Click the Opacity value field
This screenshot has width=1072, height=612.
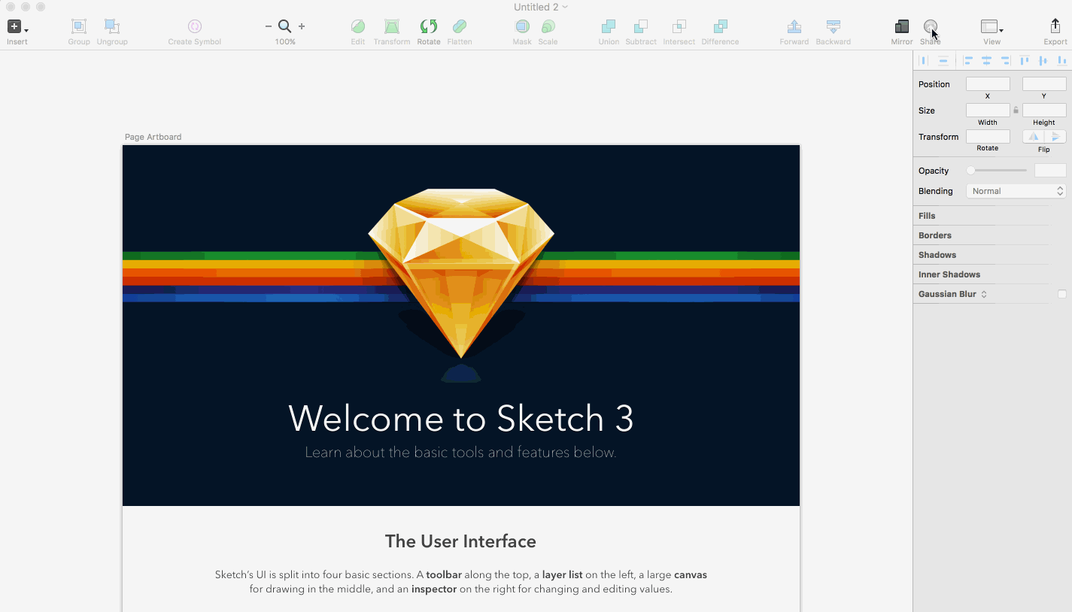(1050, 171)
